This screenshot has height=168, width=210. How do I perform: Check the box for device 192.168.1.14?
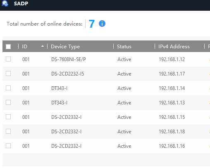coord(8,88)
